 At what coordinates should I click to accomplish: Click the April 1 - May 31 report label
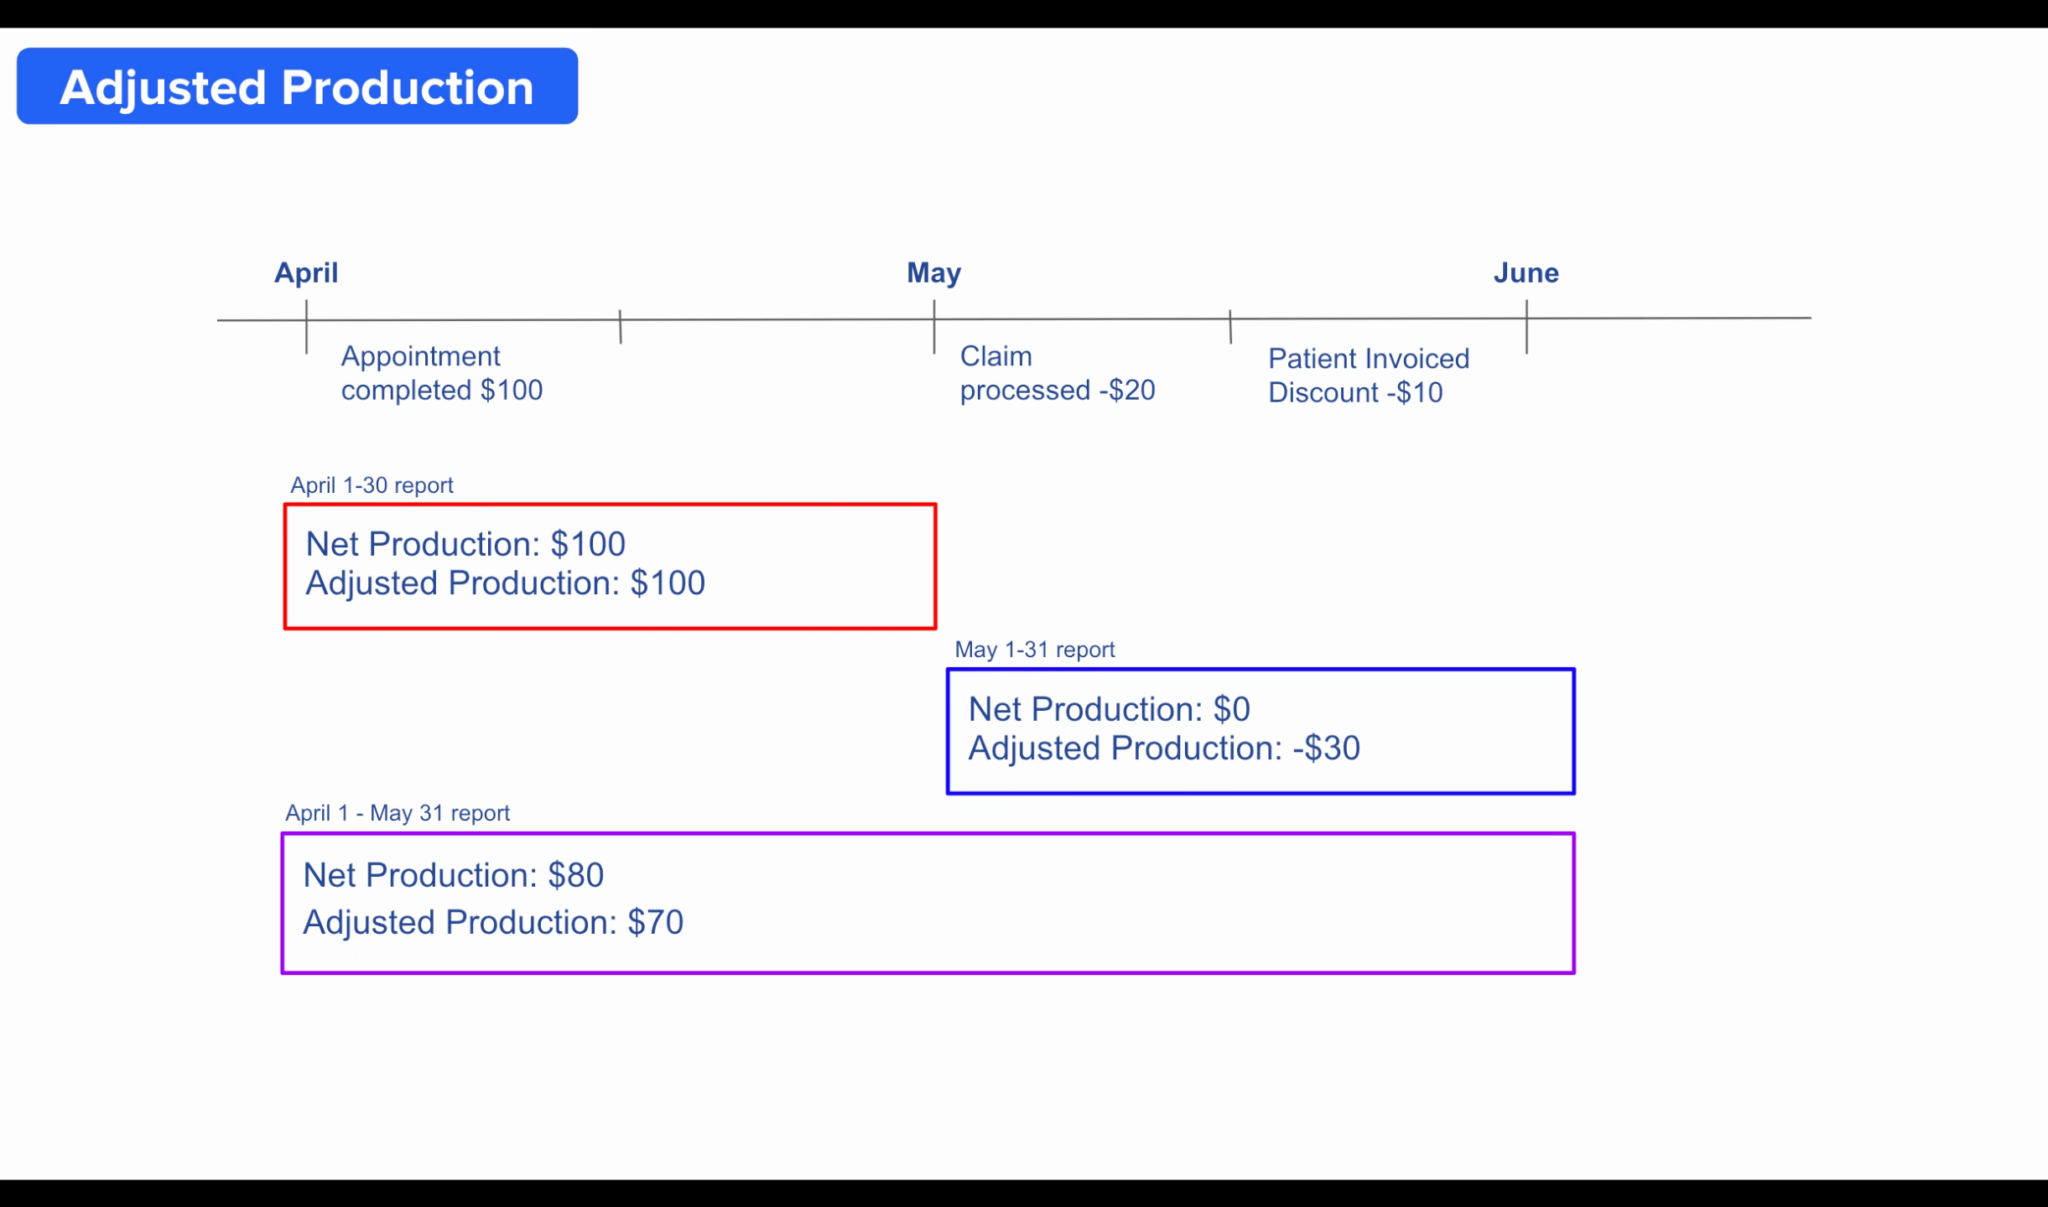click(x=398, y=813)
